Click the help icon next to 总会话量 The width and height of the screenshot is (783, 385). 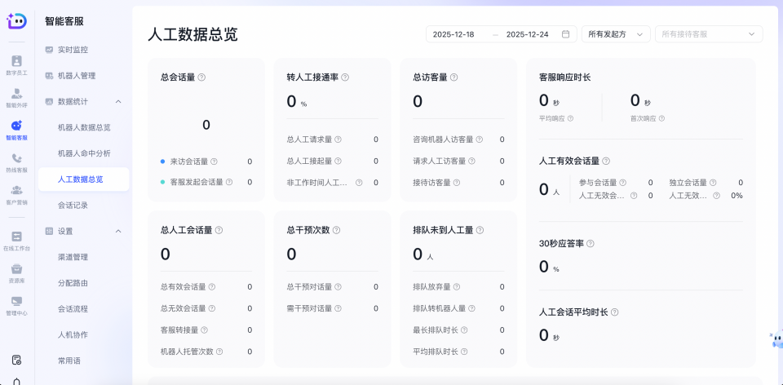coord(201,77)
